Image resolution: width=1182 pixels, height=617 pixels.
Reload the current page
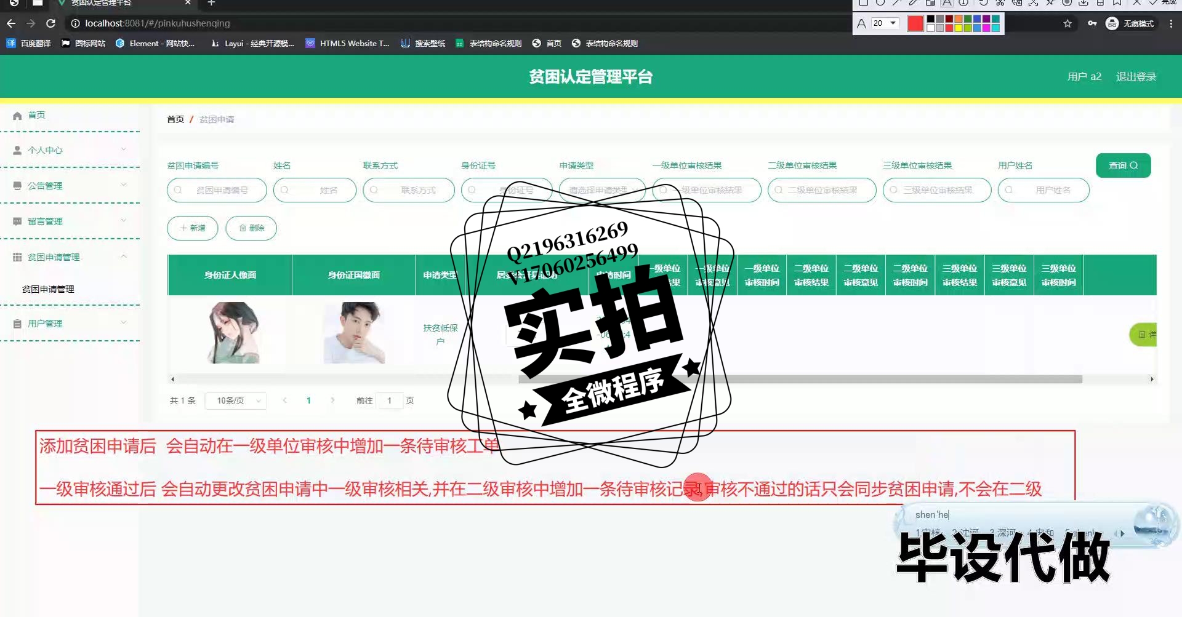51,23
